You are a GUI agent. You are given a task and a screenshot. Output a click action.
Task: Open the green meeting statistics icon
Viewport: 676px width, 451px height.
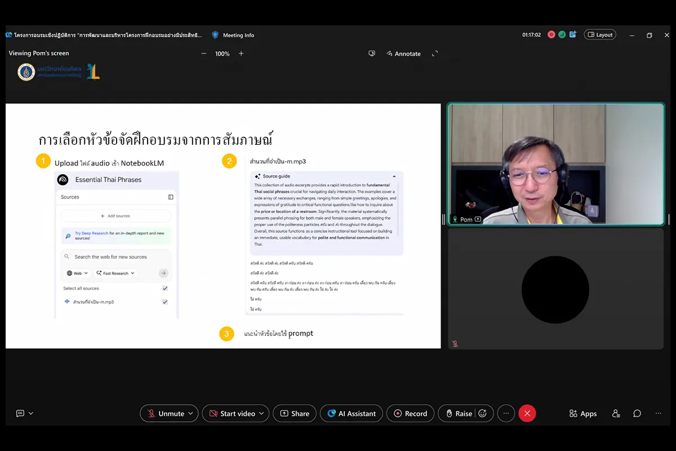[562, 34]
